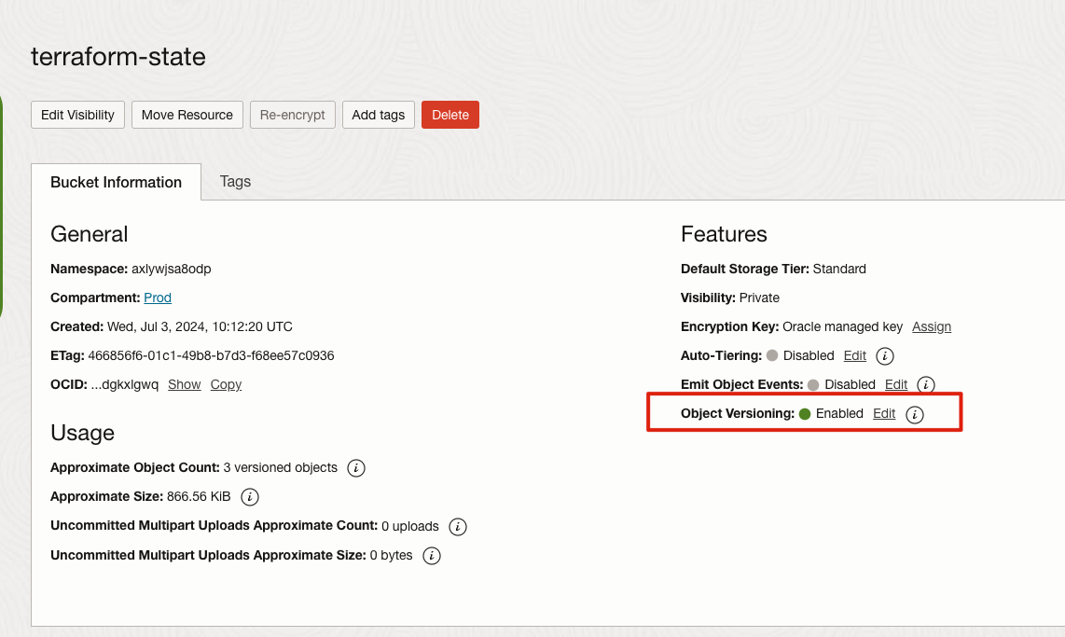Open info for Multipart Uploads Approximate Count
This screenshot has width=1065, height=637.
[x=458, y=527]
